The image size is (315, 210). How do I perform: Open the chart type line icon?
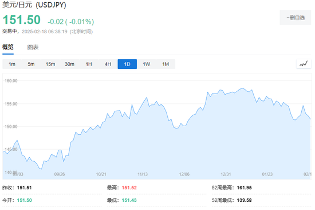[304, 64]
